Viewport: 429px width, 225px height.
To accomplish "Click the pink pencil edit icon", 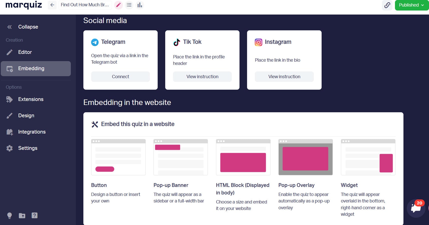I will (x=118, y=5).
